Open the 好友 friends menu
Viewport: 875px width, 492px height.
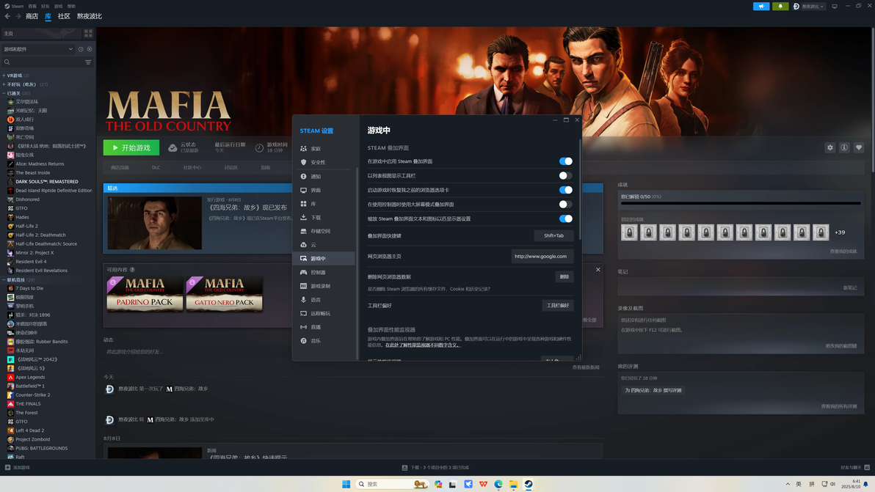click(x=46, y=6)
